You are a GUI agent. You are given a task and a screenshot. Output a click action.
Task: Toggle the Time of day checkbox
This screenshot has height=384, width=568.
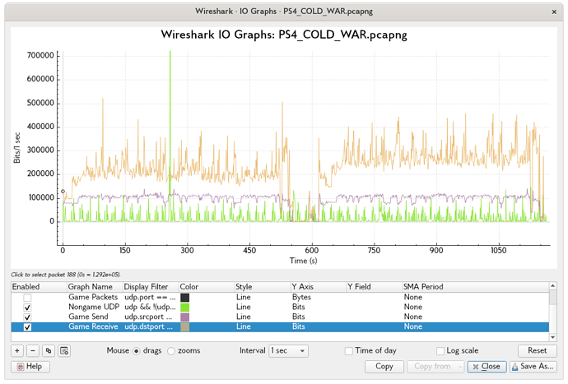pos(350,351)
